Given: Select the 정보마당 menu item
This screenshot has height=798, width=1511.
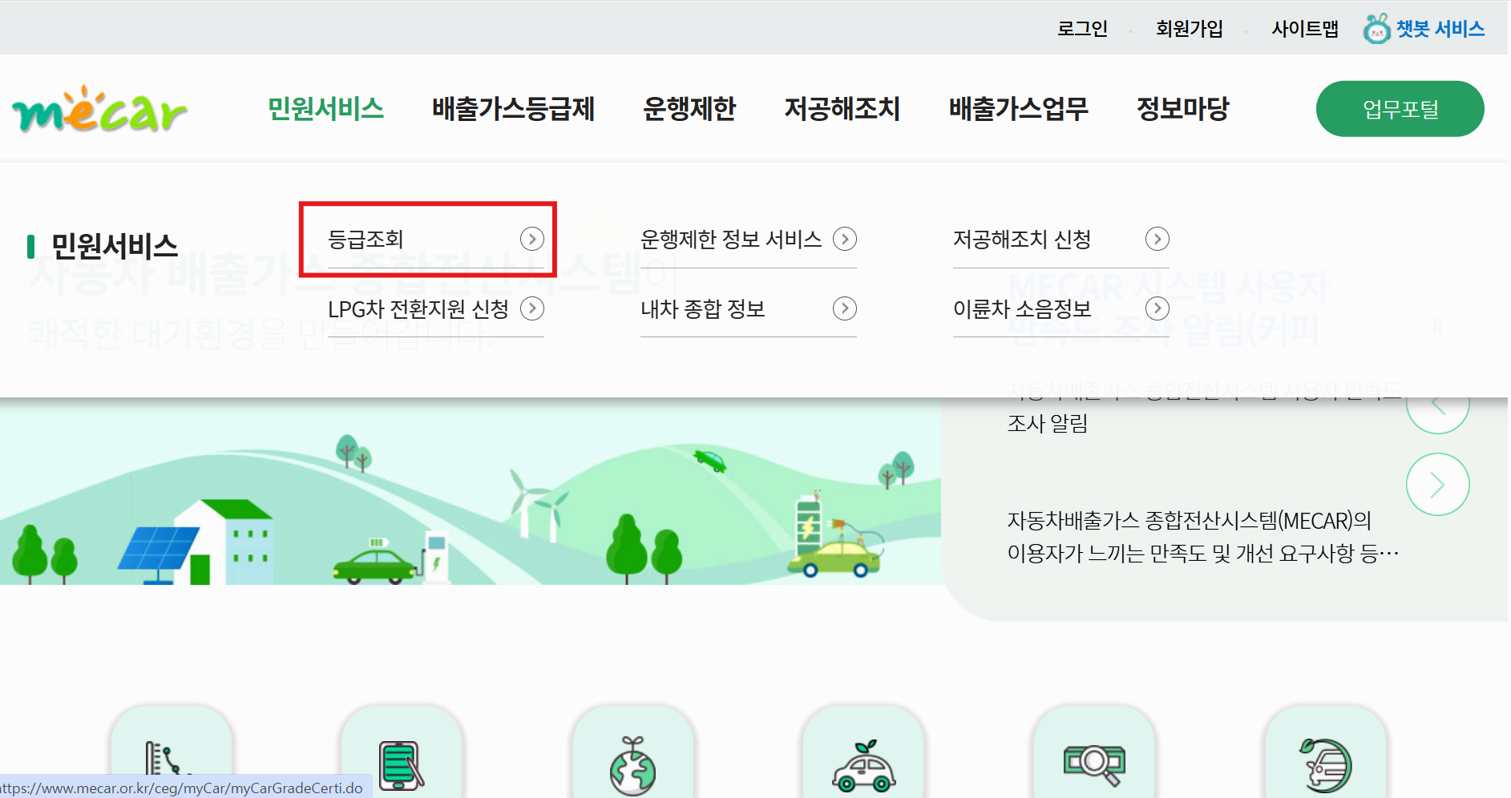Looking at the screenshot, I should pos(1182,110).
